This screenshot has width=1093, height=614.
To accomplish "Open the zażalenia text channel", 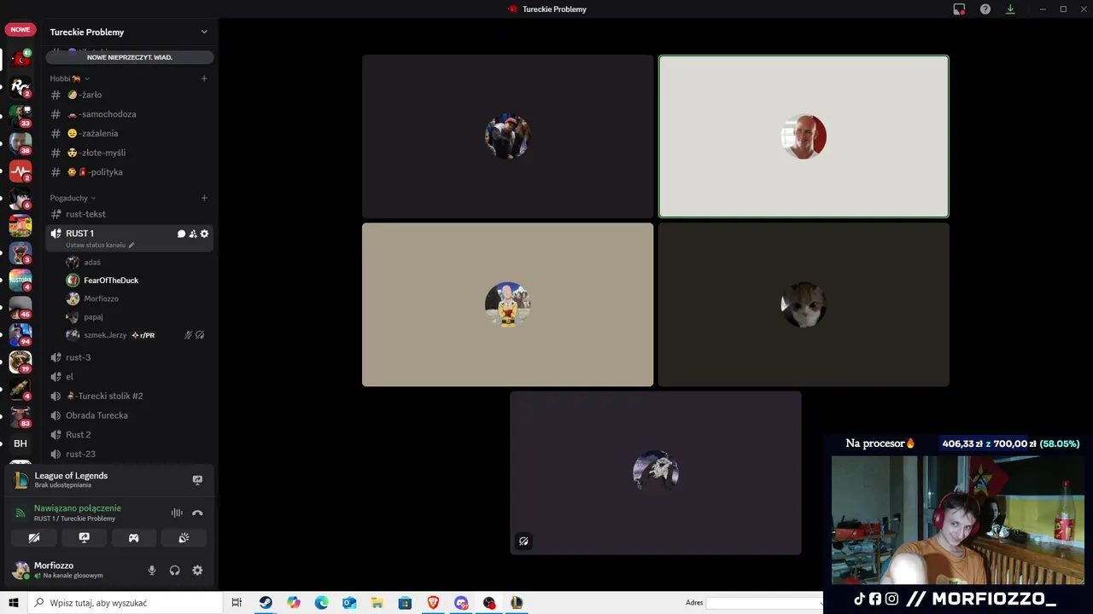I will 130,134.
